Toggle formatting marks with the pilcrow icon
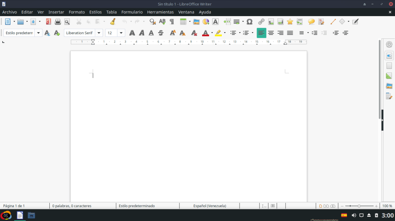Image resolution: width=395 pixels, height=221 pixels. pyautogui.click(x=172, y=22)
